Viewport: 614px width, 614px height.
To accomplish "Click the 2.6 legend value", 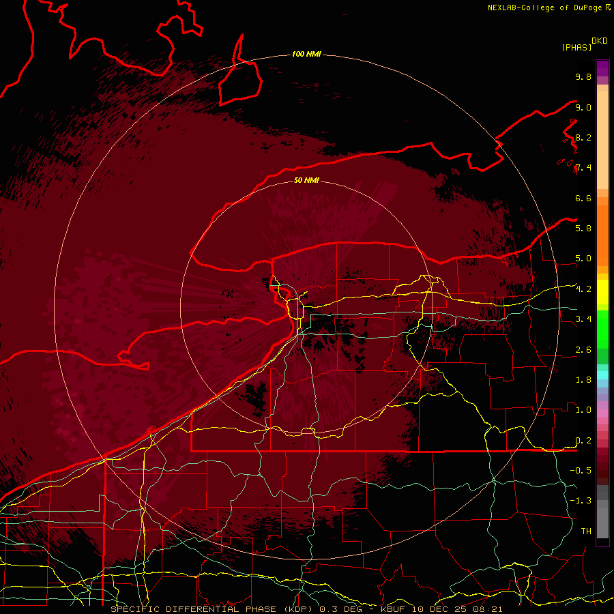I will tap(583, 350).
